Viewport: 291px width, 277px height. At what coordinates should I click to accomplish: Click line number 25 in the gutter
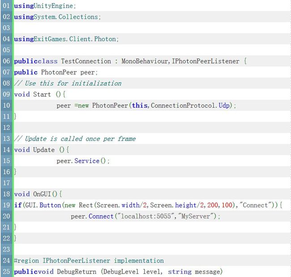6,272
